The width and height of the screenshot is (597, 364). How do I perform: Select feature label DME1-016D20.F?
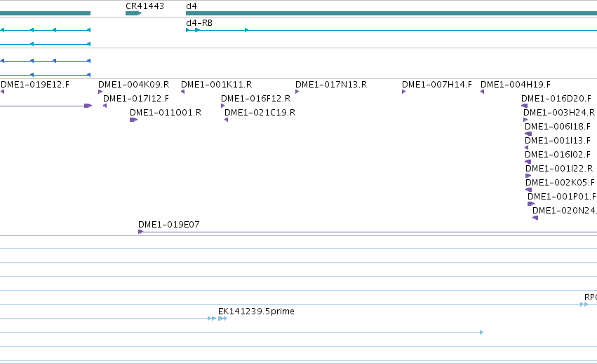coord(556,99)
